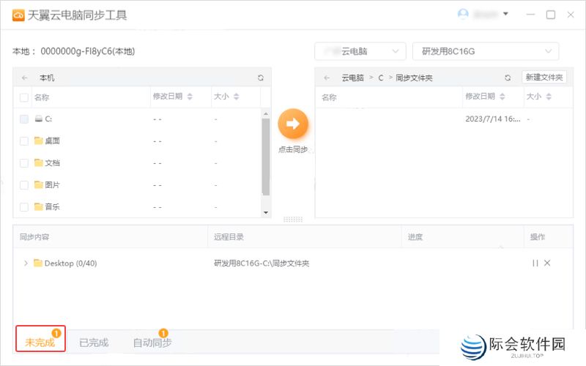Toggle the select-all checkbox beside 名称
586x366 pixels.
point(24,97)
